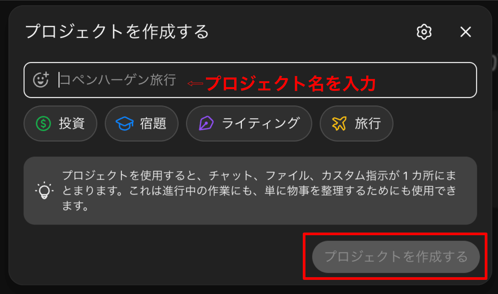This screenshot has width=498, height=294.
Task: Close the プロジェクトを作成する dialog
Action: (466, 32)
